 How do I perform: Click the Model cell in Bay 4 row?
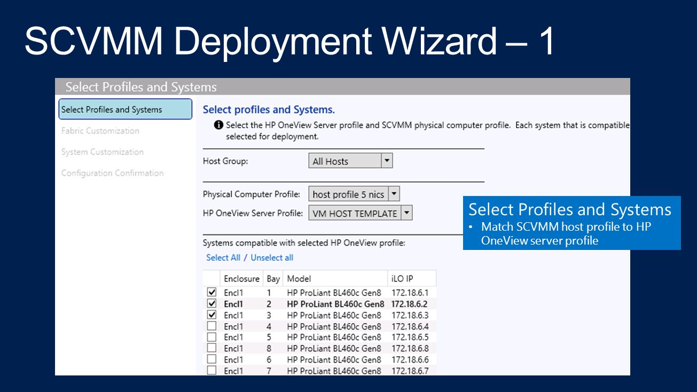pyautogui.click(x=334, y=326)
